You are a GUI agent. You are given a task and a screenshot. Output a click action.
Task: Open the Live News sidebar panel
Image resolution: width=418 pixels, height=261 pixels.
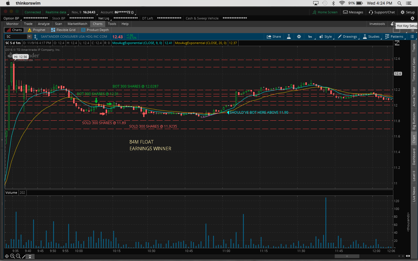click(414, 194)
